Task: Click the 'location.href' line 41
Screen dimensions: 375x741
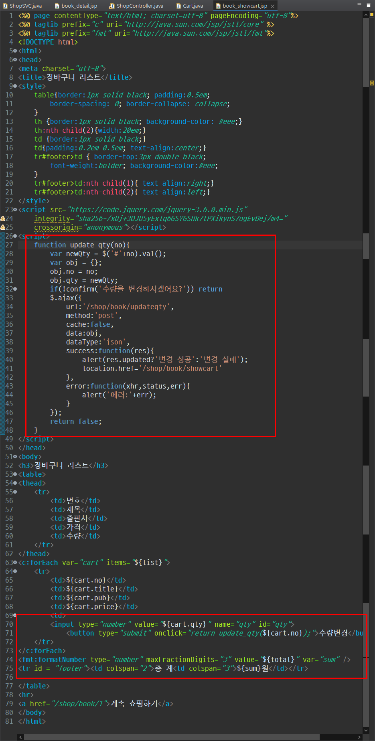Action: [152, 368]
